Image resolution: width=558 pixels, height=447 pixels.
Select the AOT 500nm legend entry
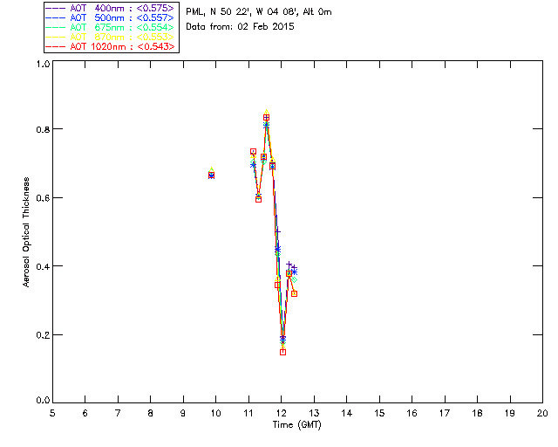(x=110, y=17)
